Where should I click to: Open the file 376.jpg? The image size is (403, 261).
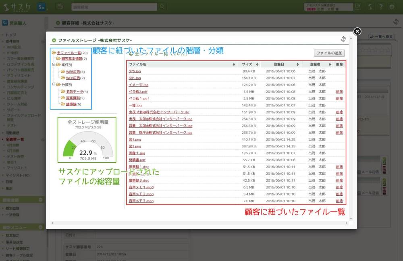(x=135, y=71)
